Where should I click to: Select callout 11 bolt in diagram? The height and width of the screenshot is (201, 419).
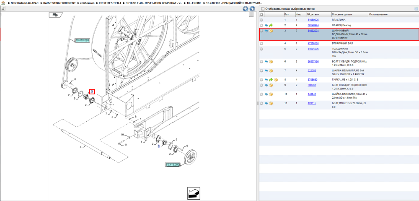(x=126, y=145)
